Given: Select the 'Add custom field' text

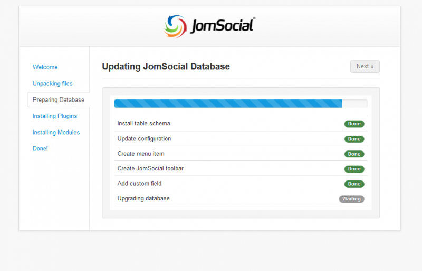Looking at the screenshot, I should pyautogui.click(x=139, y=184).
